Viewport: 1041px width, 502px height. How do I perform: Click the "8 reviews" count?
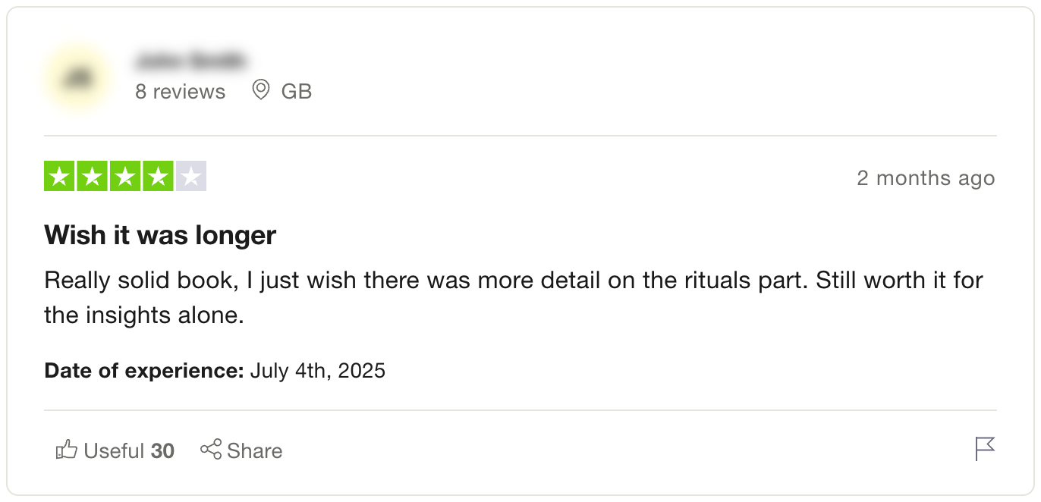click(x=180, y=92)
